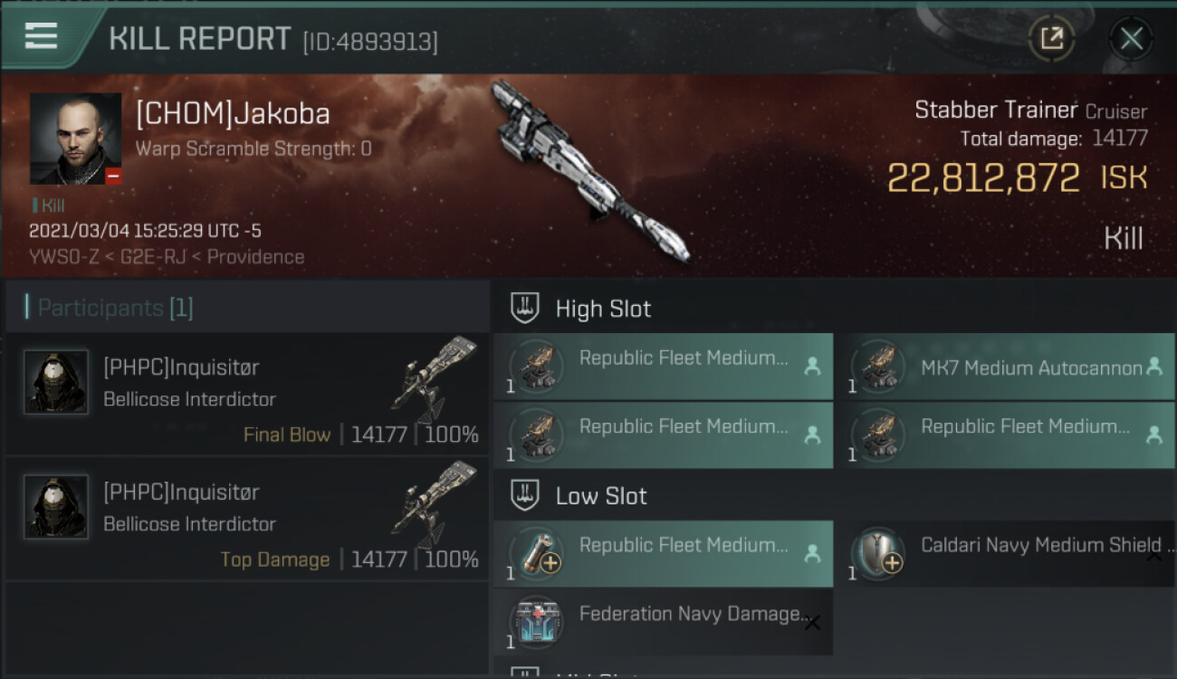The image size is (1177, 679).
Task: Click Republic Fleet Medium item in Low Slot
Action: click(x=663, y=552)
